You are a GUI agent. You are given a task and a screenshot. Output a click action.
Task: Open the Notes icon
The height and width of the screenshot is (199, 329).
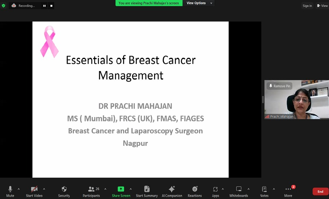[264, 189]
